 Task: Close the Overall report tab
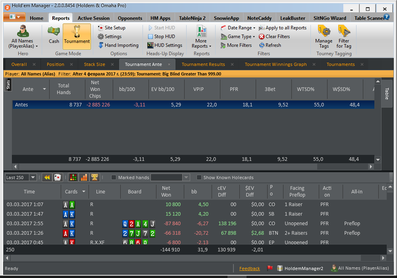pyautogui.click(x=34, y=64)
